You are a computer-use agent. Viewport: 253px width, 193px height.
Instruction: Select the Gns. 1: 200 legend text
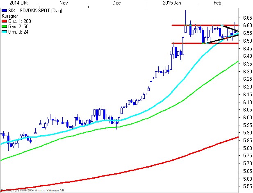(20, 21)
